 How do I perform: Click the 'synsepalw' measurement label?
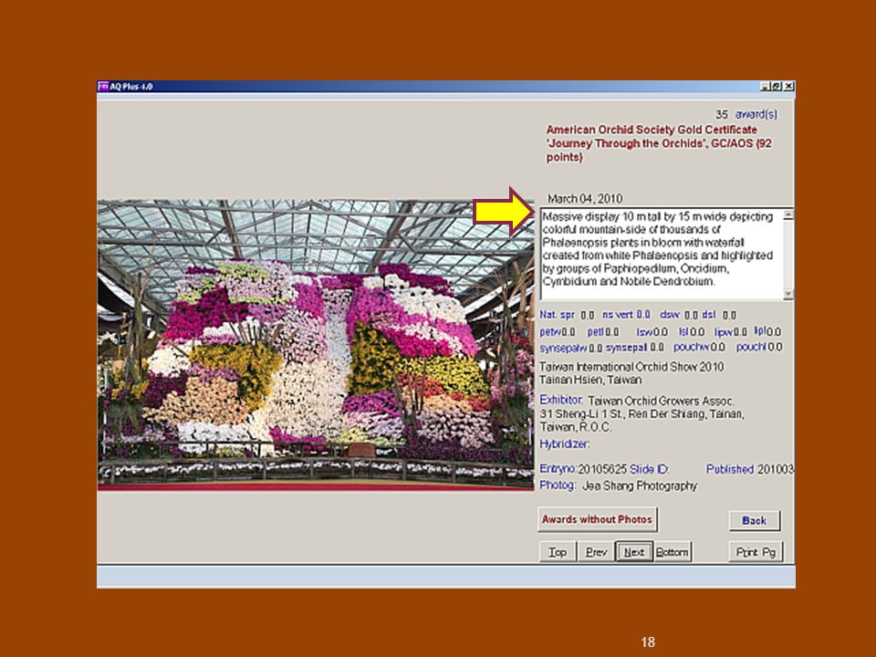tap(563, 348)
